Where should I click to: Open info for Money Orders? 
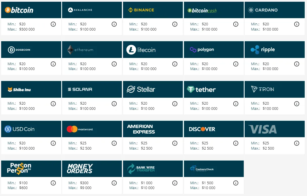pos(114,183)
